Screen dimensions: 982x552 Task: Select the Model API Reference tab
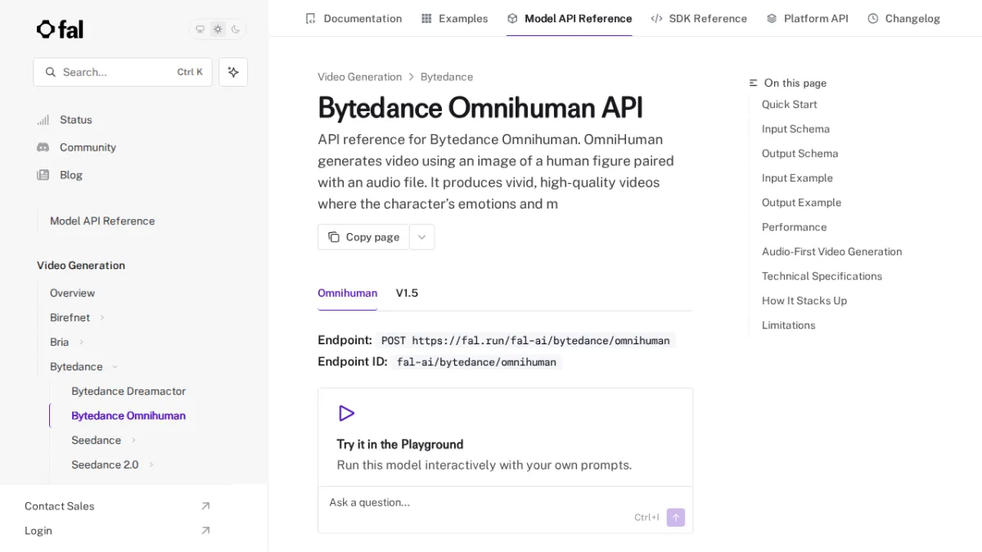(570, 18)
